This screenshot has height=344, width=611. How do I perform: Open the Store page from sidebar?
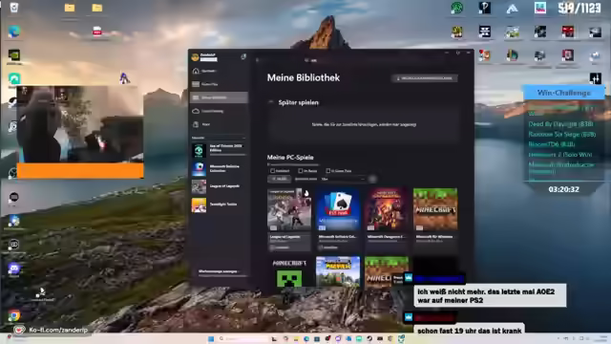click(x=219, y=124)
